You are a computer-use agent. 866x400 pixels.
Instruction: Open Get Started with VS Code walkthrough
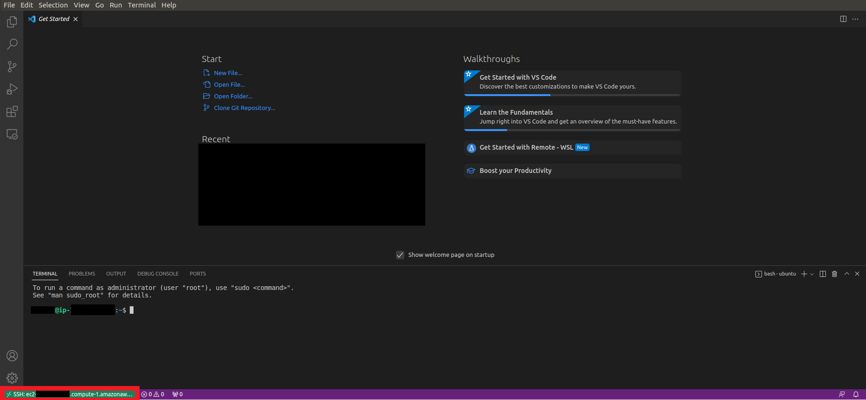572,83
